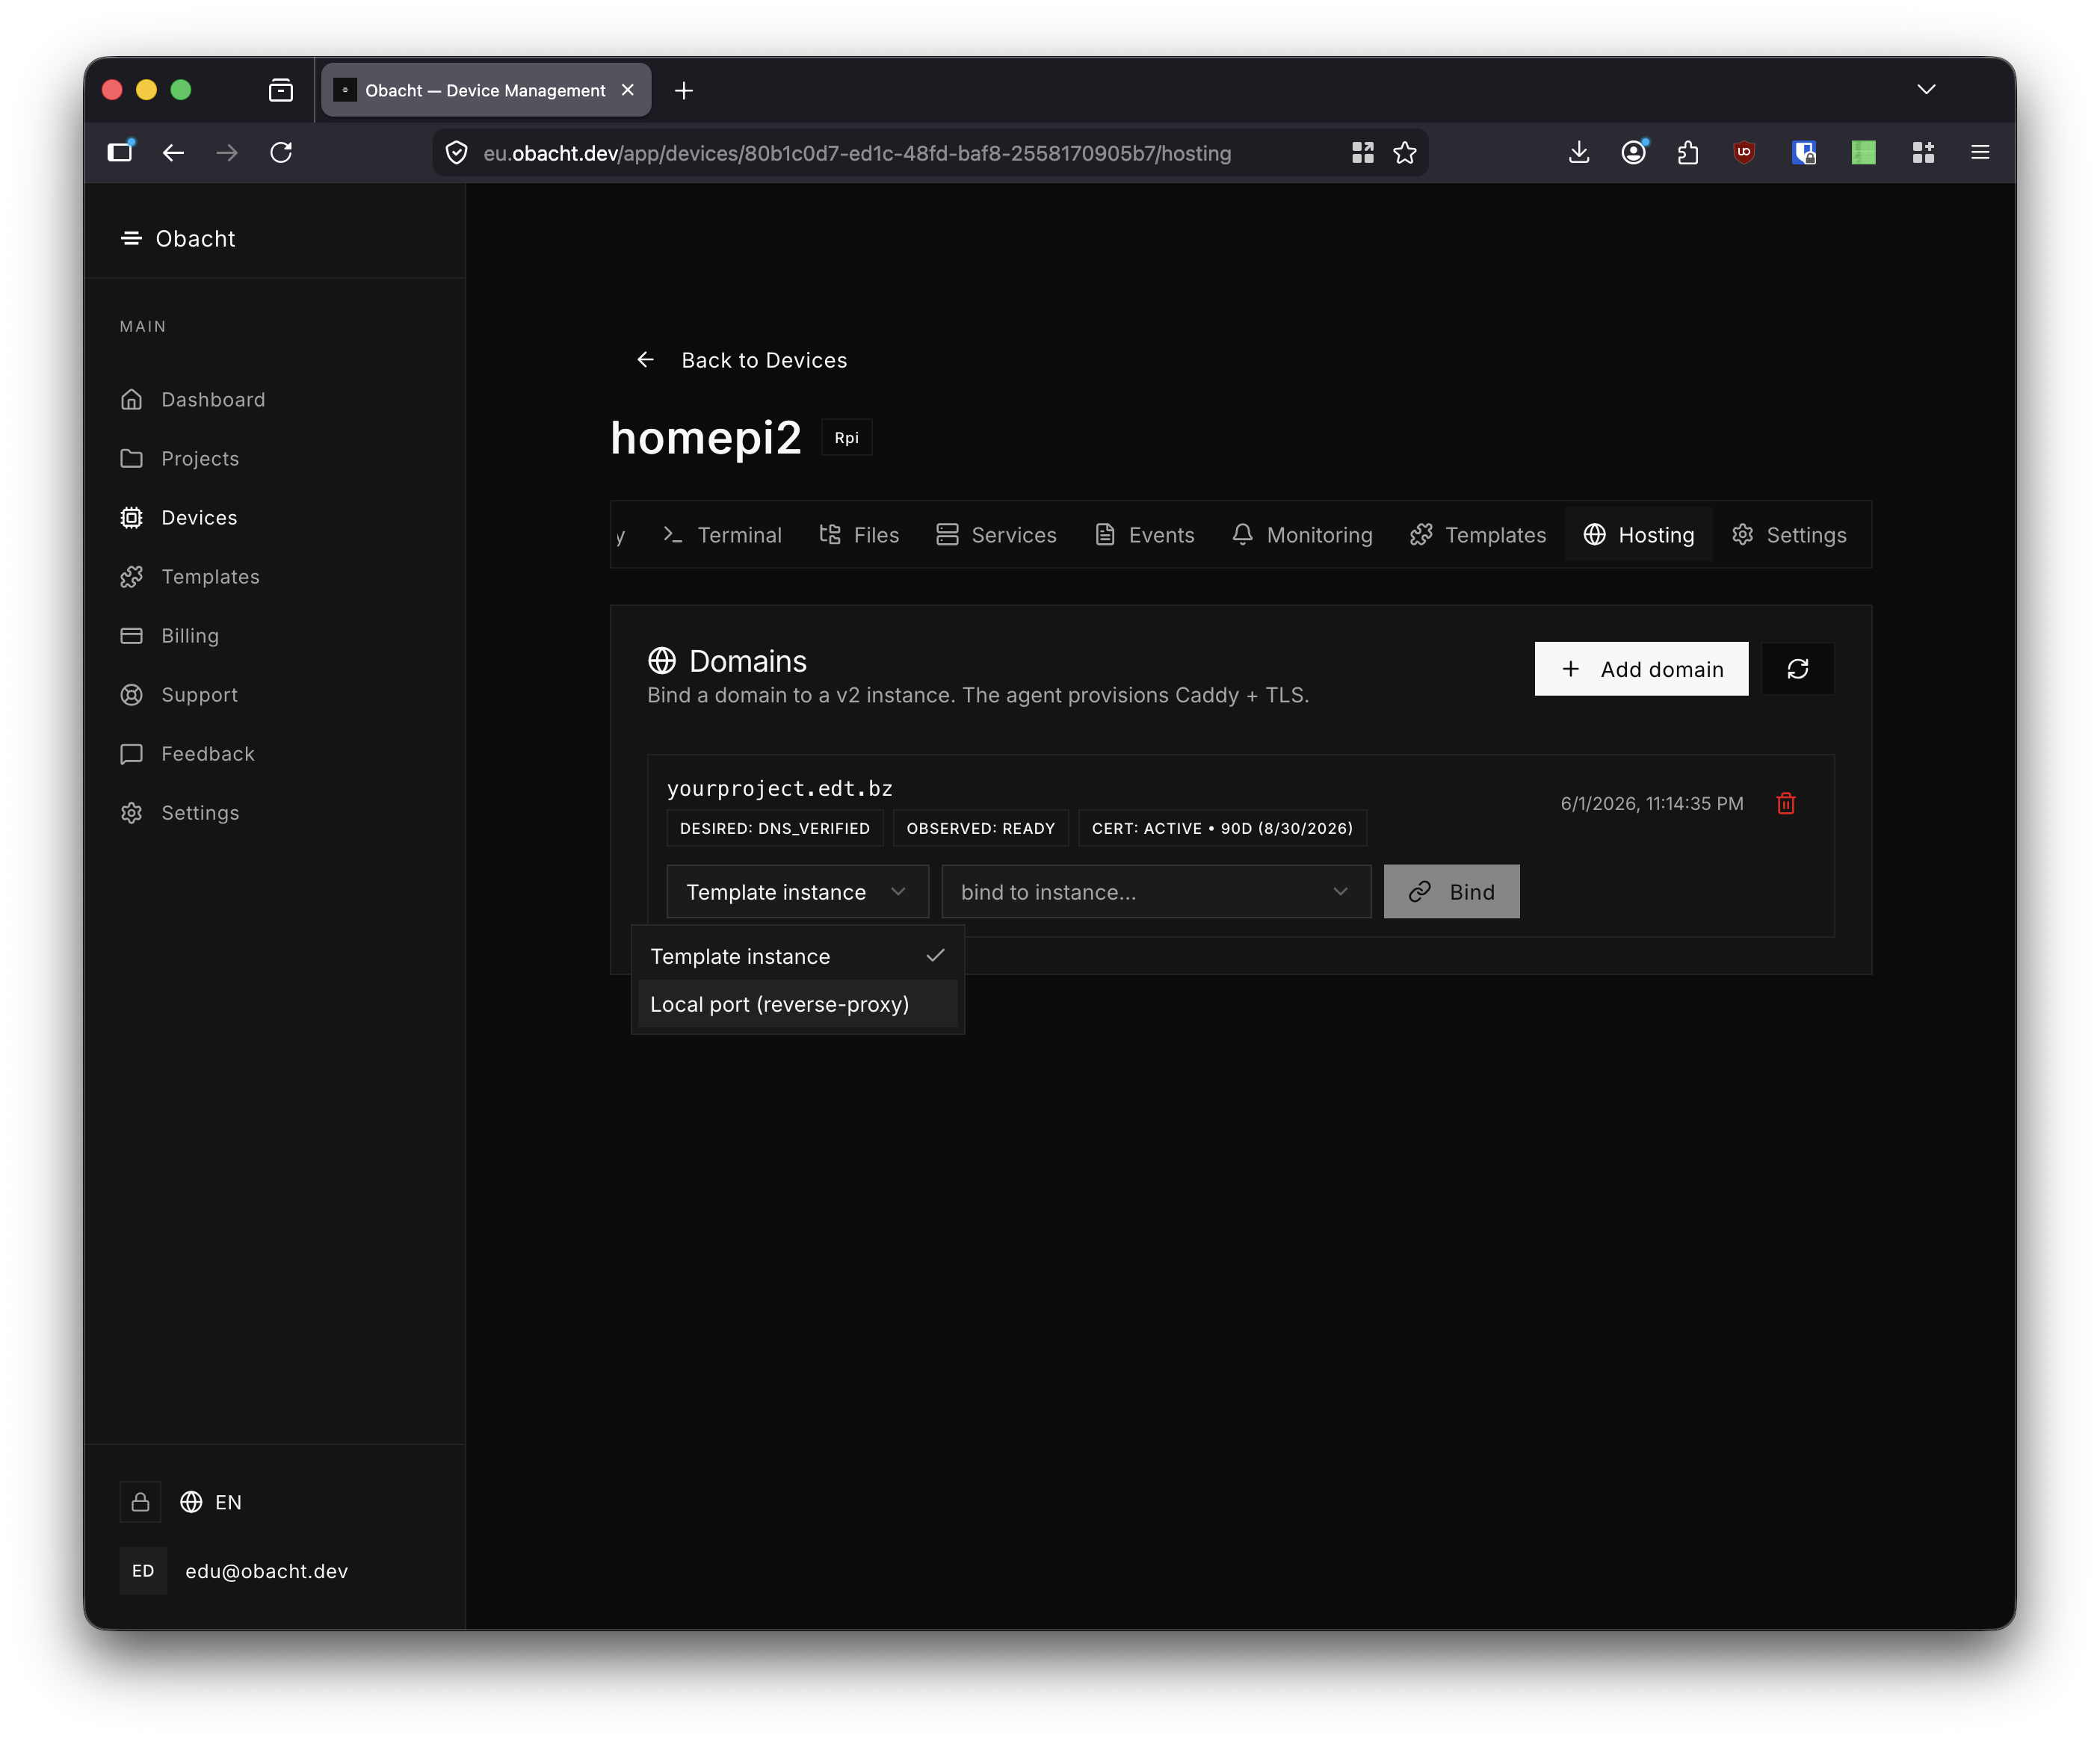Open the tab overview icon in title bar

tap(281, 91)
